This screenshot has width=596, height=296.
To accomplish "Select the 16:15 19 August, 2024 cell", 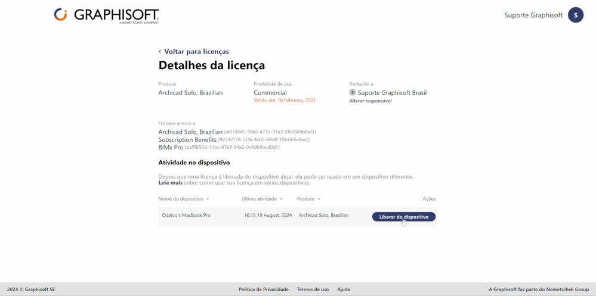I will pyautogui.click(x=268, y=215).
